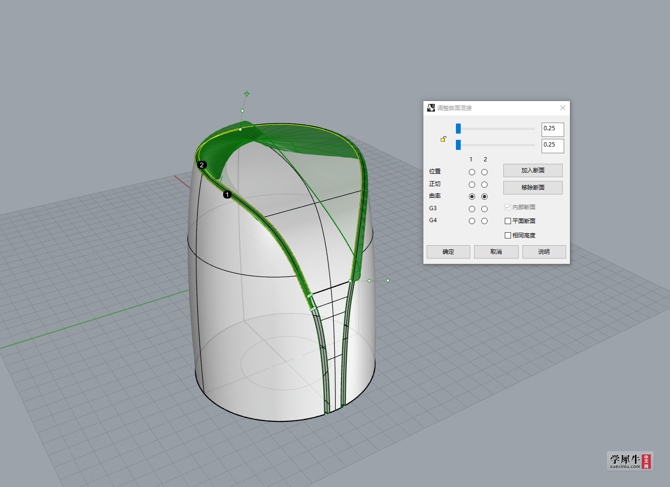
Task: Click seam marker 2 on the model
Action: [x=202, y=165]
